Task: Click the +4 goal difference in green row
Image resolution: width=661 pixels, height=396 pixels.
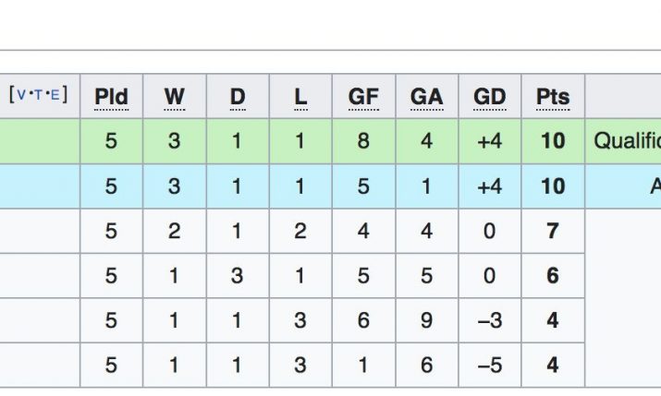Action: (x=489, y=141)
